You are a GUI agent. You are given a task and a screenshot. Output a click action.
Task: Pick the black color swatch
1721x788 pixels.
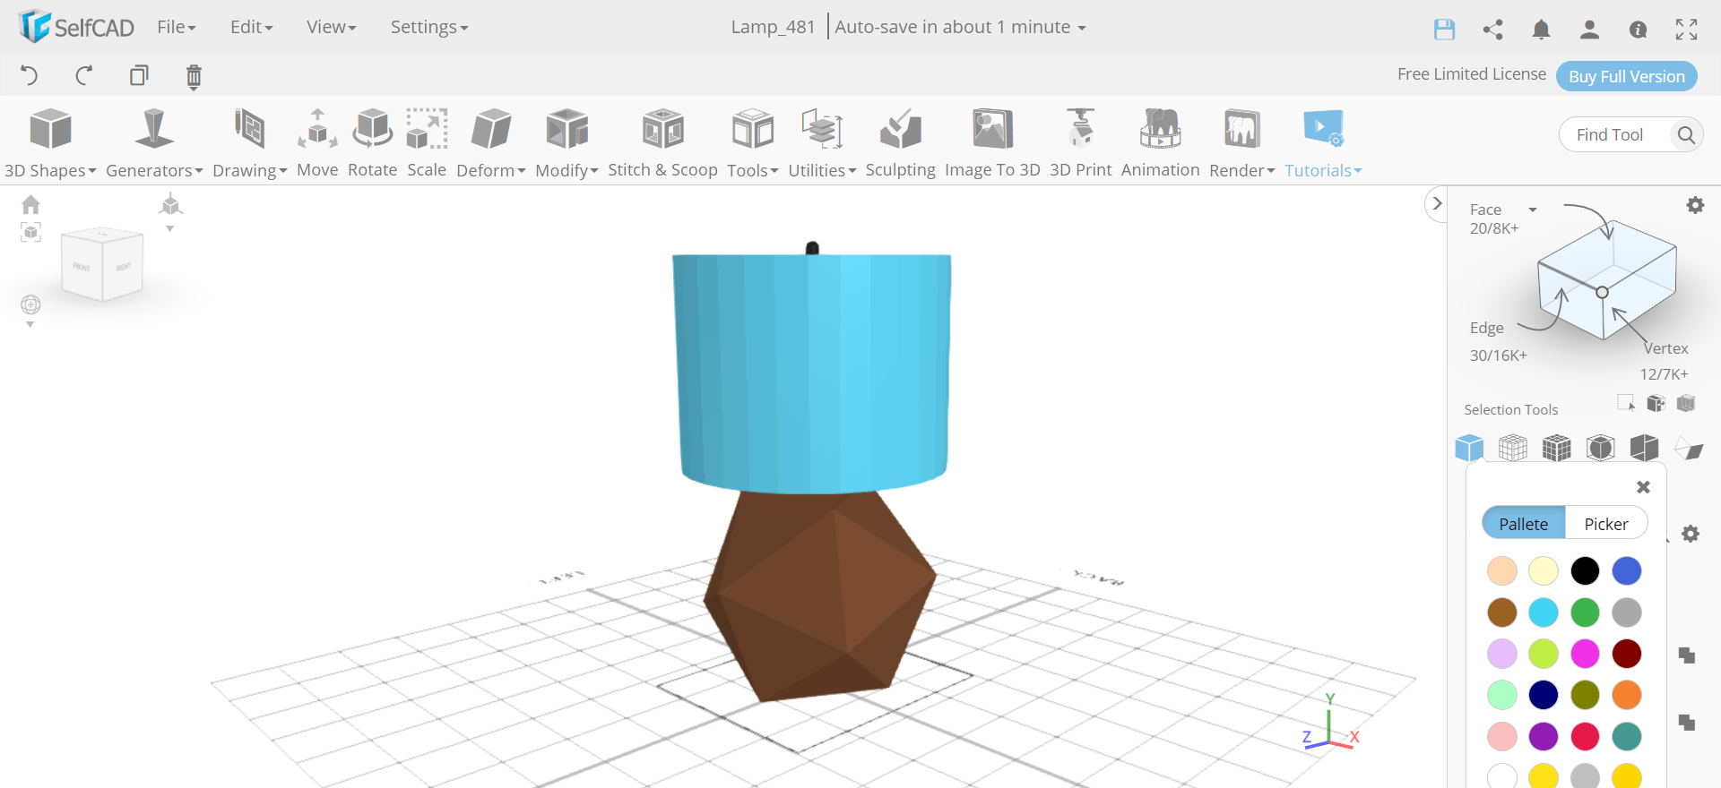point(1585,570)
